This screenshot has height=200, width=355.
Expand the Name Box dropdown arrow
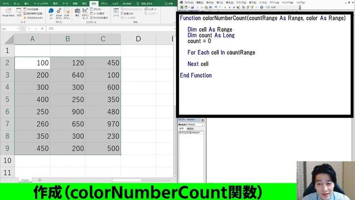[x=18, y=29]
